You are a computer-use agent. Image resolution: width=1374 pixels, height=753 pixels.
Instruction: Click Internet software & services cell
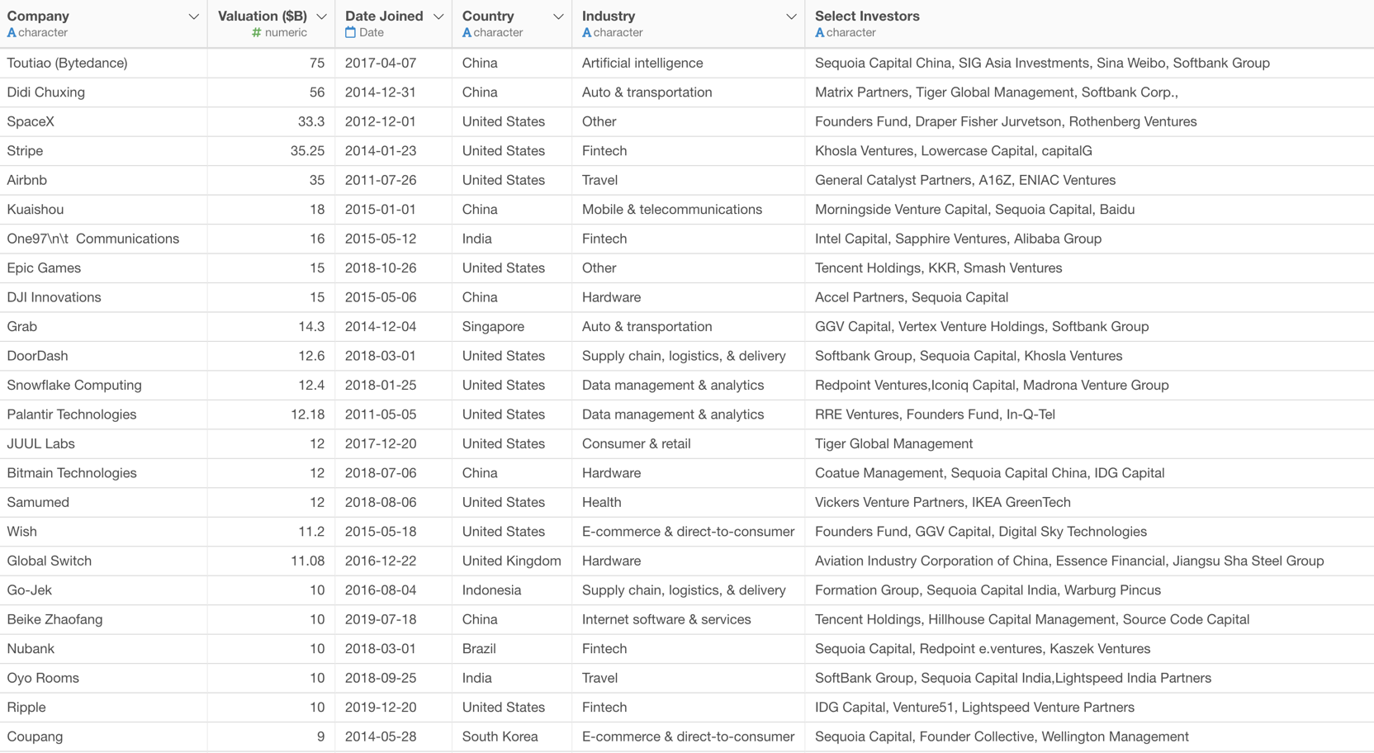click(666, 620)
